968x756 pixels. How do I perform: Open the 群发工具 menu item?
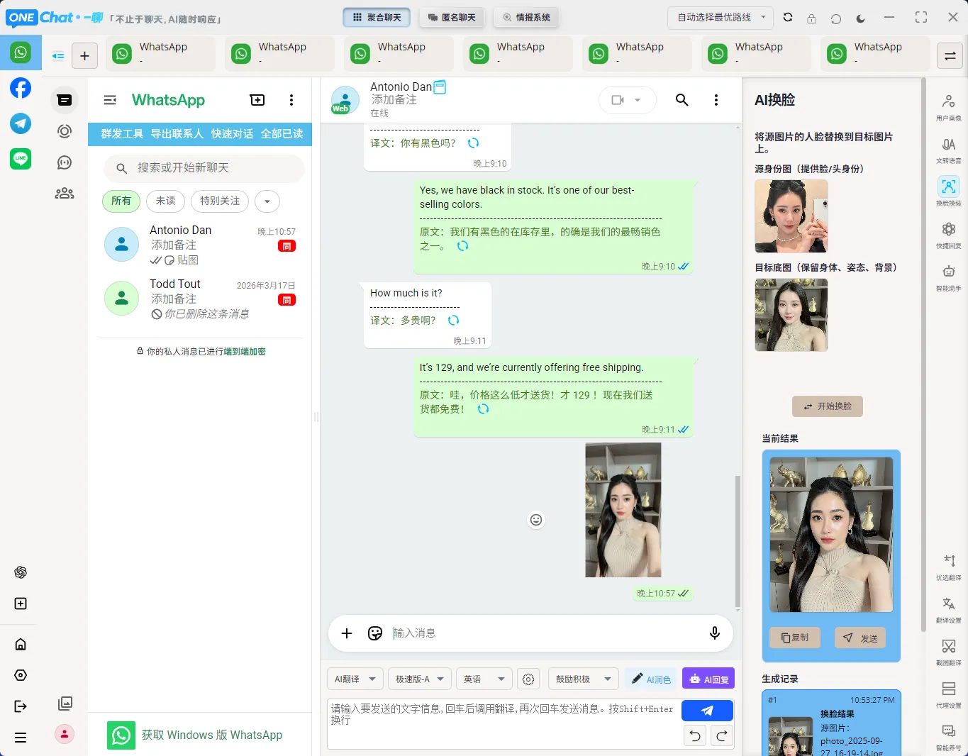point(121,133)
